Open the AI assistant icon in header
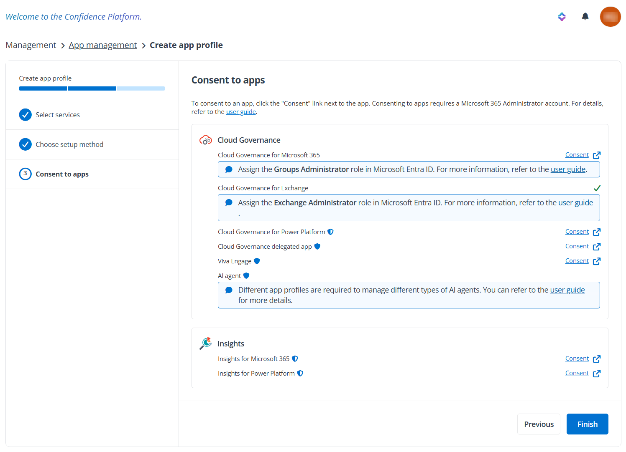 [x=562, y=17]
